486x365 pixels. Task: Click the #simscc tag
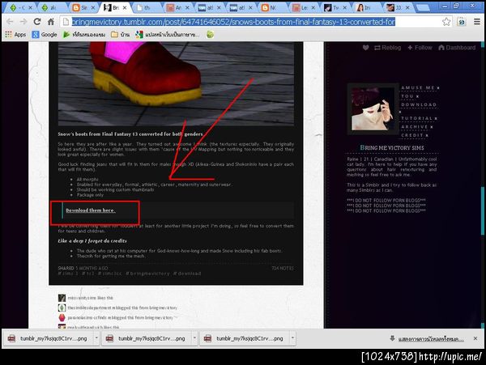(x=109, y=274)
